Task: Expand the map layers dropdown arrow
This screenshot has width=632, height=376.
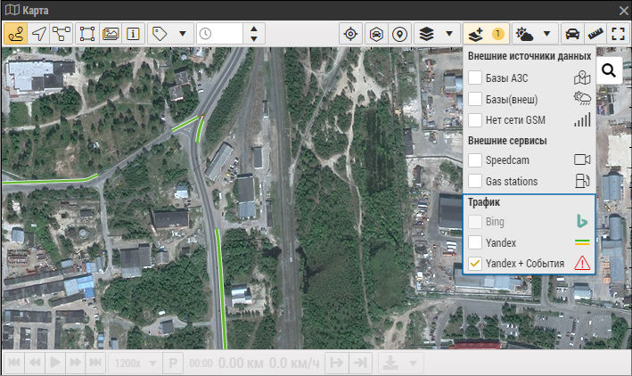Action: pos(449,34)
